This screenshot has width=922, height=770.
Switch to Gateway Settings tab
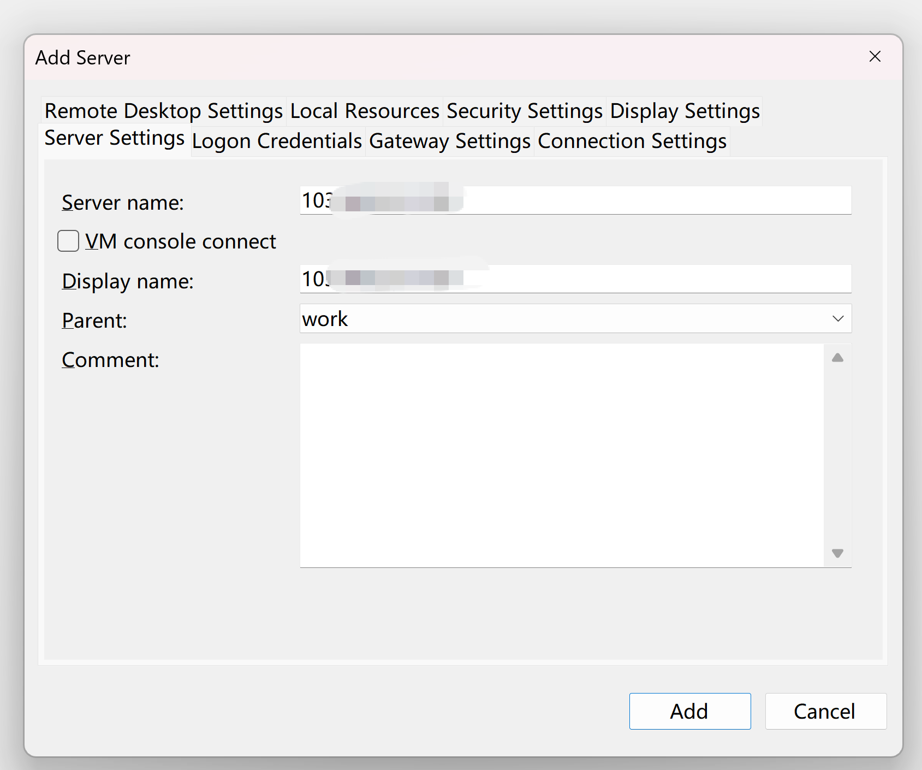click(x=450, y=141)
